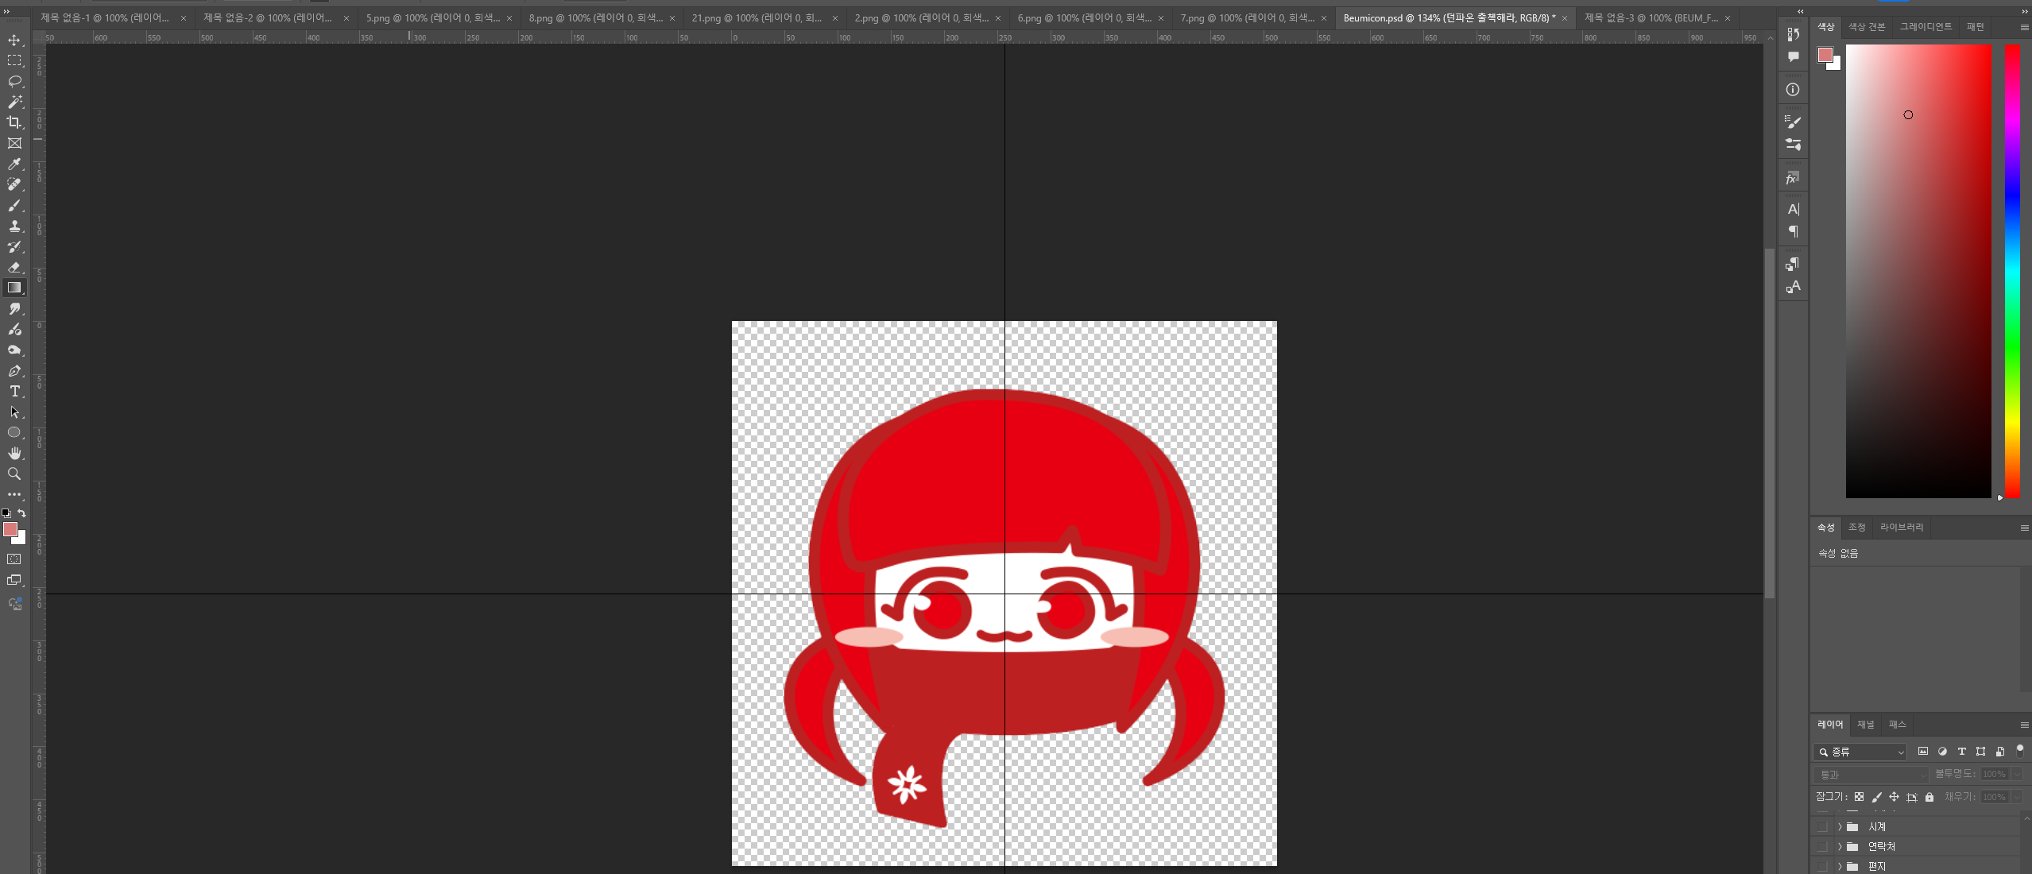Select the Horizontal Type tool
The image size is (2032, 874).
click(x=14, y=391)
